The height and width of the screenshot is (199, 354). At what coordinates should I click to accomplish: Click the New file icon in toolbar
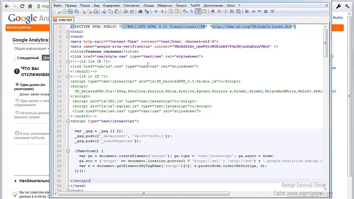58,11
